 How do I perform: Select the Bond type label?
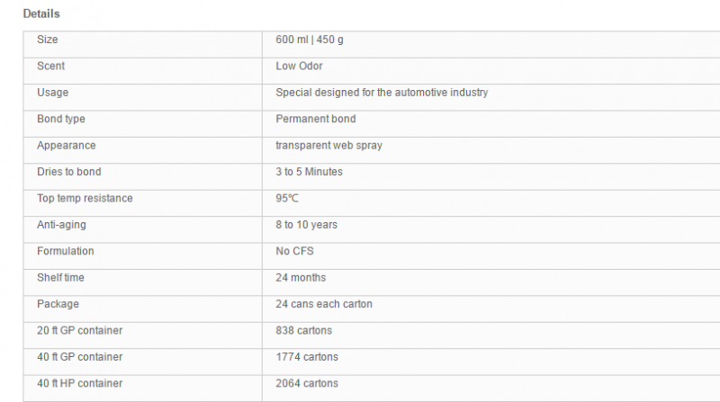pyautogui.click(x=61, y=119)
